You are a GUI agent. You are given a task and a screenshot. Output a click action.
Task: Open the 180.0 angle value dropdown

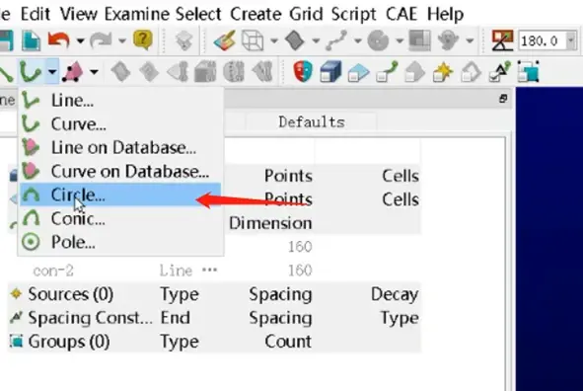[571, 40]
